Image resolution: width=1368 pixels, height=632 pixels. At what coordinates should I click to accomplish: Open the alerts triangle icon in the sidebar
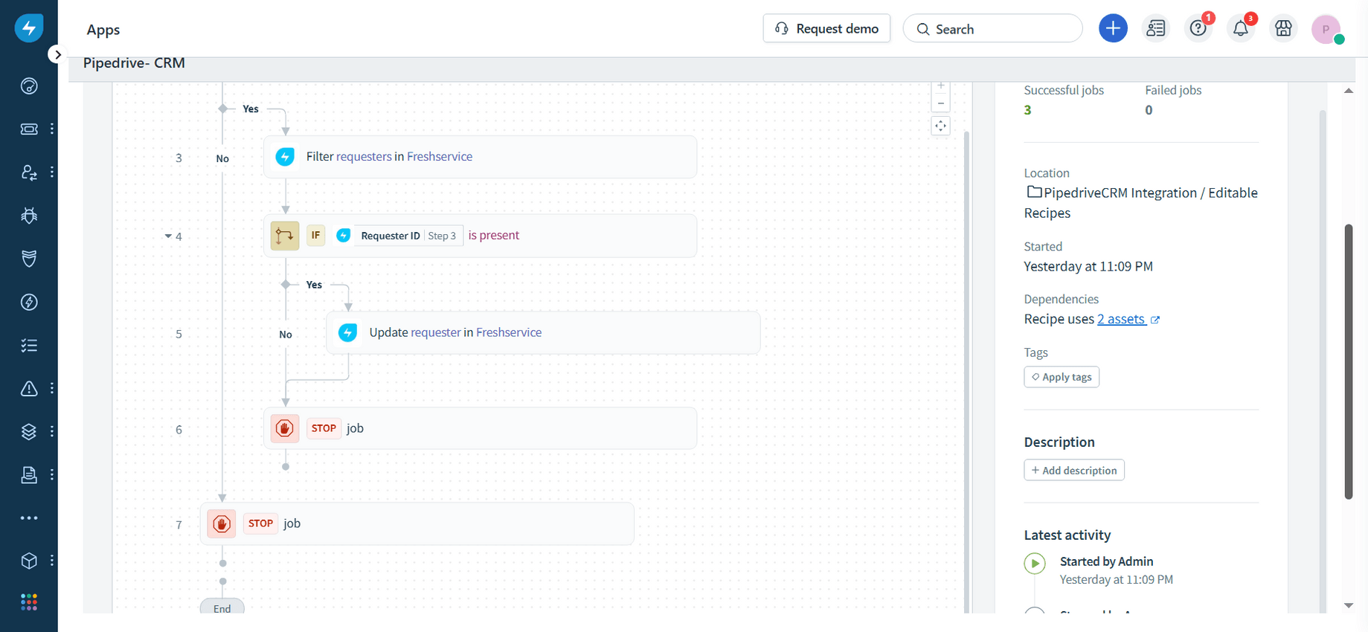click(29, 388)
